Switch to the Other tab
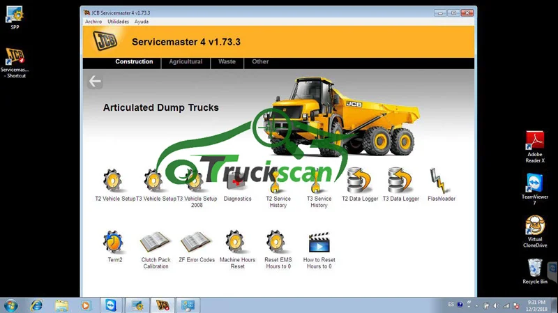Viewport: 558px width, 313px height. click(260, 61)
